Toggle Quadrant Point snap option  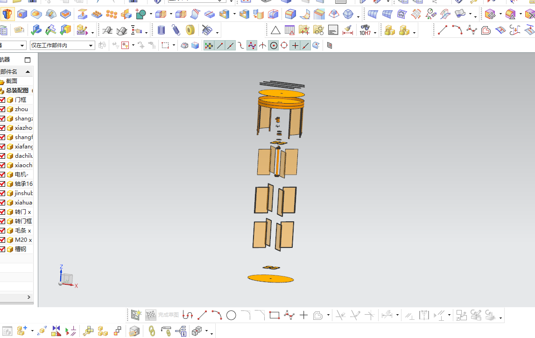click(284, 45)
